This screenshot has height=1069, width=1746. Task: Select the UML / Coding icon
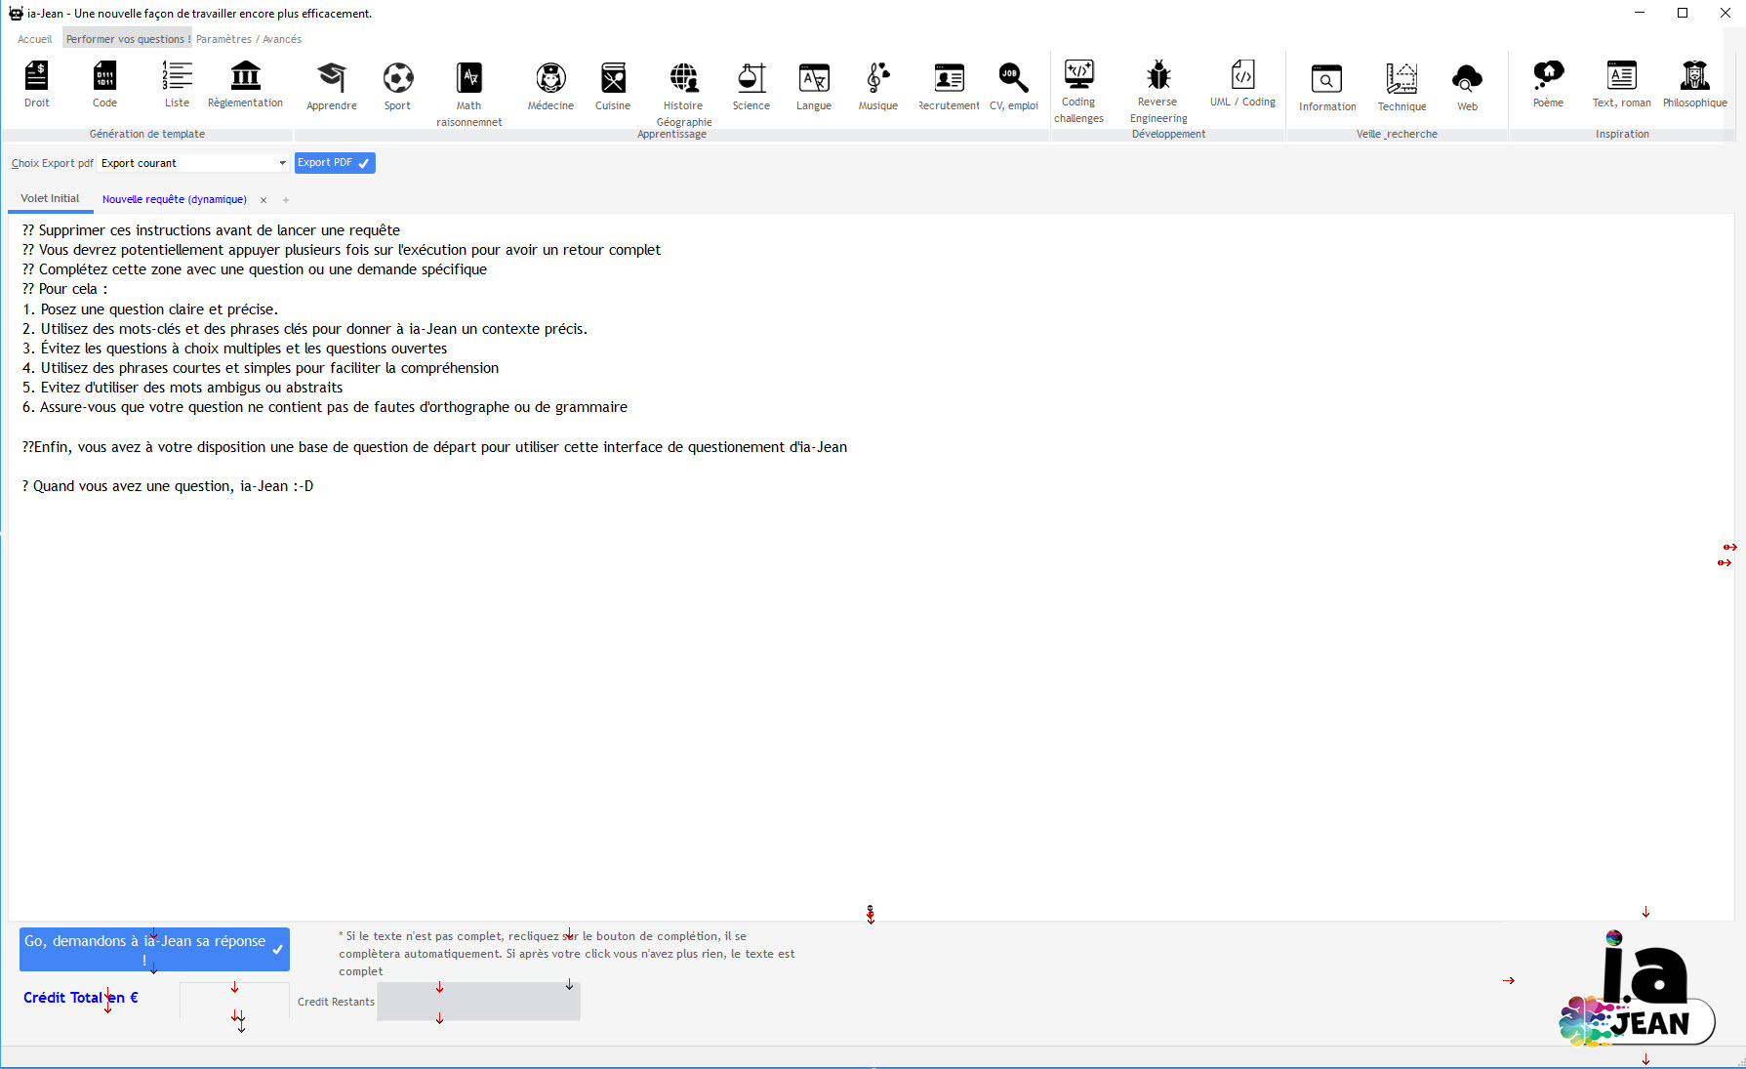point(1241,85)
